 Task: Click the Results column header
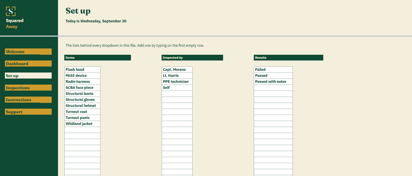click(289, 58)
